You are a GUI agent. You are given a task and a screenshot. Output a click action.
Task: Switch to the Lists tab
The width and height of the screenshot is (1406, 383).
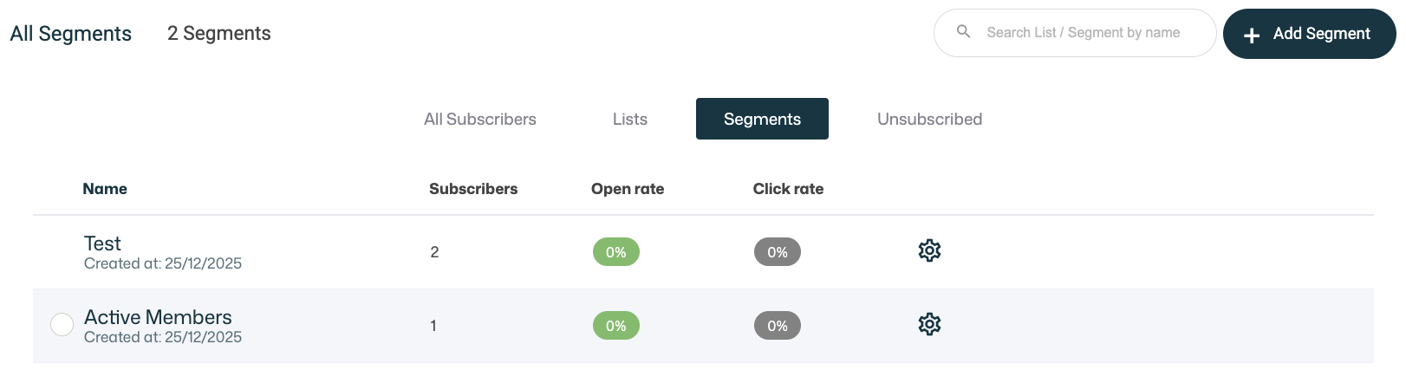tap(629, 120)
